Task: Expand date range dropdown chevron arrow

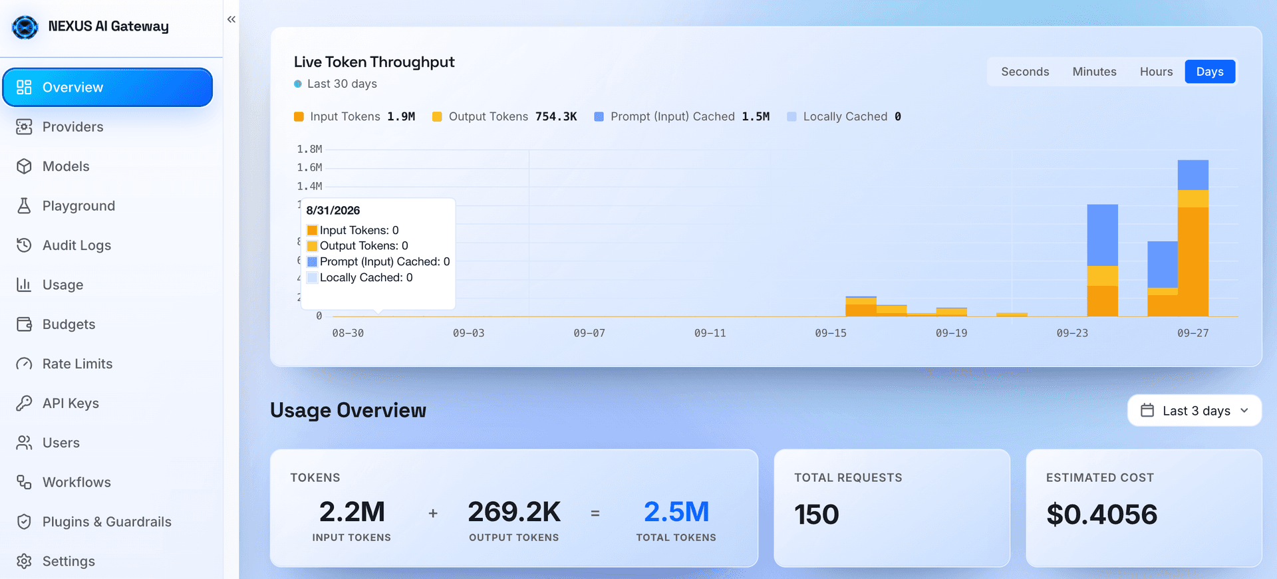Action: click(x=1244, y=411)
